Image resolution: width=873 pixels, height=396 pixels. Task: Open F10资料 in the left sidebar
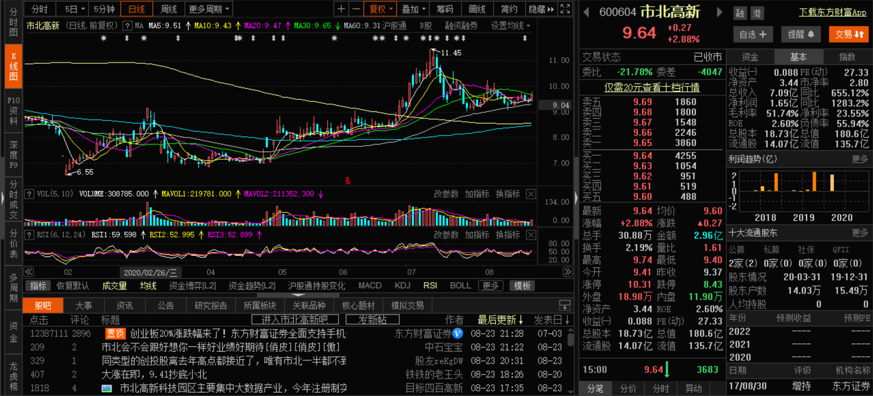[x=14, y=111]
